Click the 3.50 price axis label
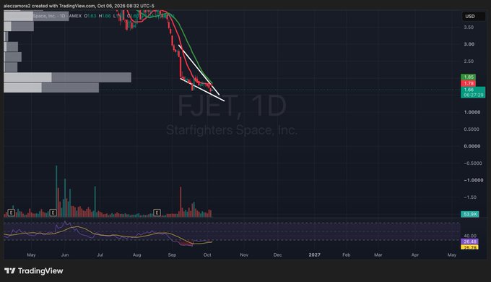This screenshot has width=491, height=282. [x=469, y=27]
